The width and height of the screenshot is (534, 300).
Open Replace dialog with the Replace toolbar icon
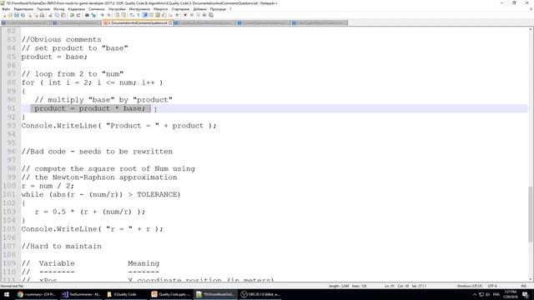click(93, 15)
